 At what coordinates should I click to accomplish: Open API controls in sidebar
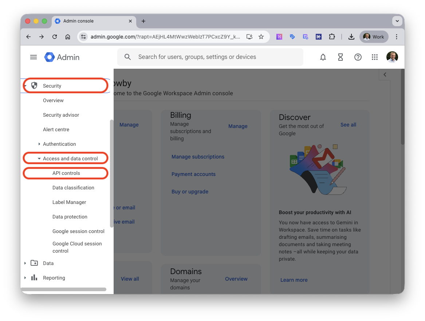point(66,173)
